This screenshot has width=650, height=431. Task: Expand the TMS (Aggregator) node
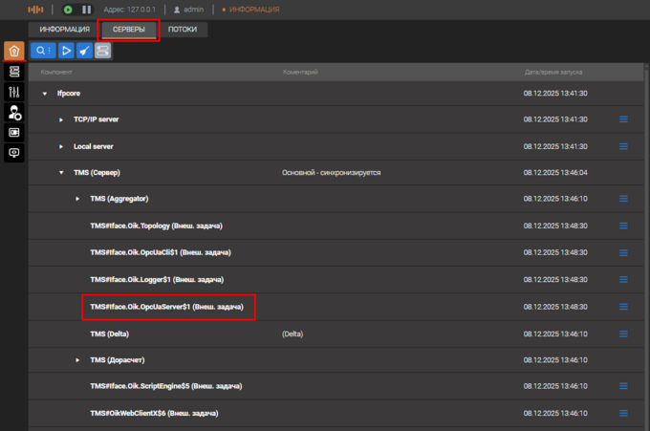coord(77,199)
